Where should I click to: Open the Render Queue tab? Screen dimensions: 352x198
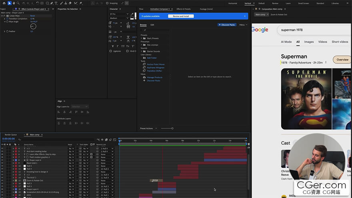click(10, 135)
